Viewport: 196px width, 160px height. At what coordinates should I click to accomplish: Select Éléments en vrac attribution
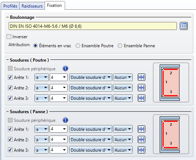35,46
